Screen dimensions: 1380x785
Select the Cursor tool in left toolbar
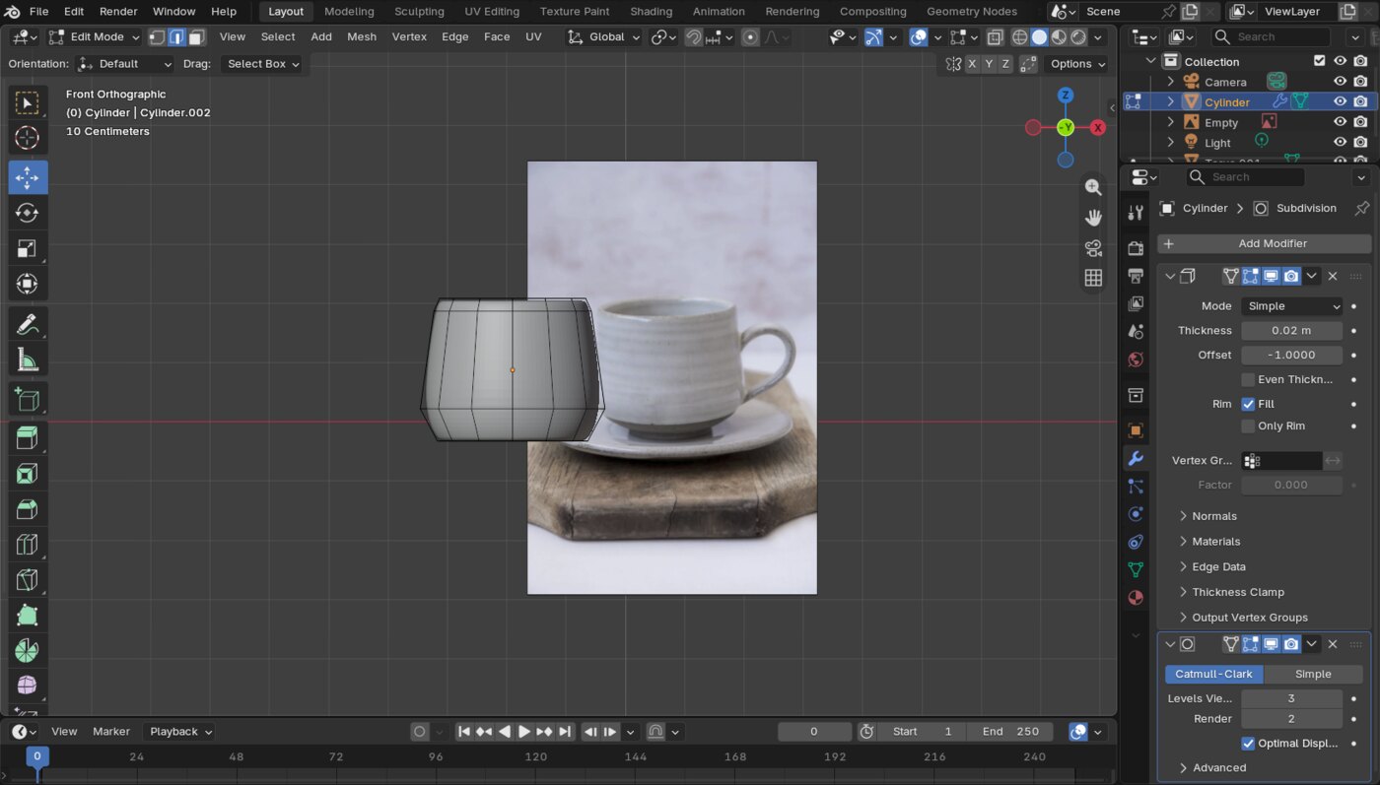(x=28, y=138)
